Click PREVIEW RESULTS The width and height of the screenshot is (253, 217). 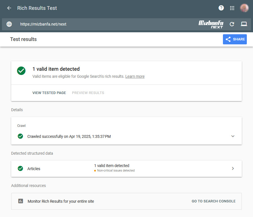[88, 93]
